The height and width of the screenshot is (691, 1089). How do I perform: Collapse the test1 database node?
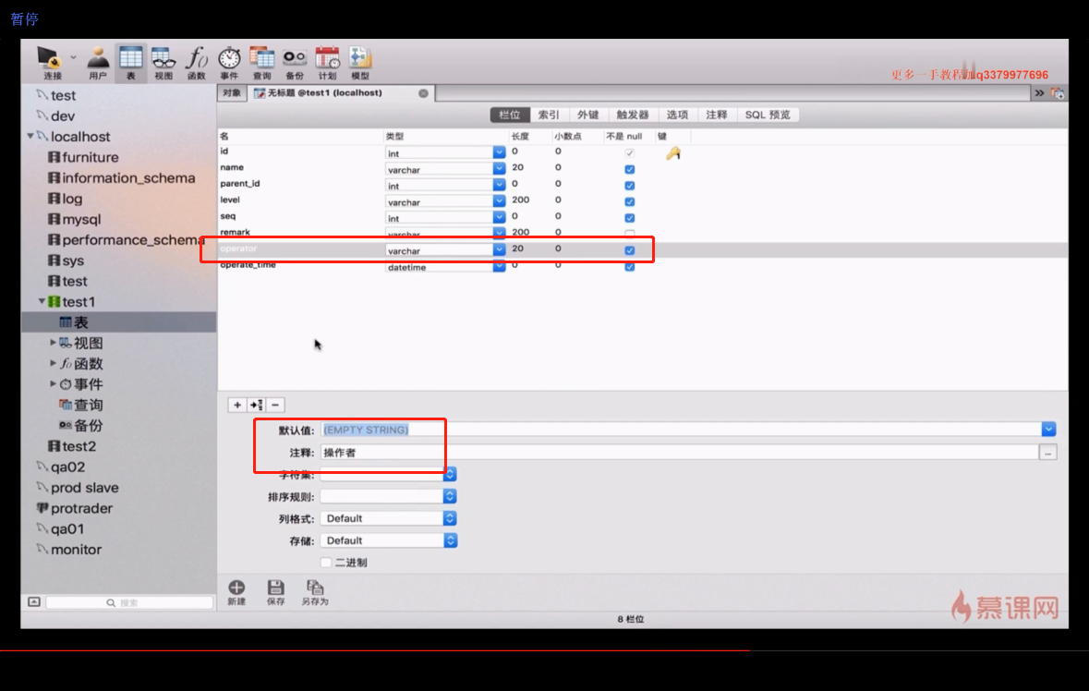coord(42,301)
